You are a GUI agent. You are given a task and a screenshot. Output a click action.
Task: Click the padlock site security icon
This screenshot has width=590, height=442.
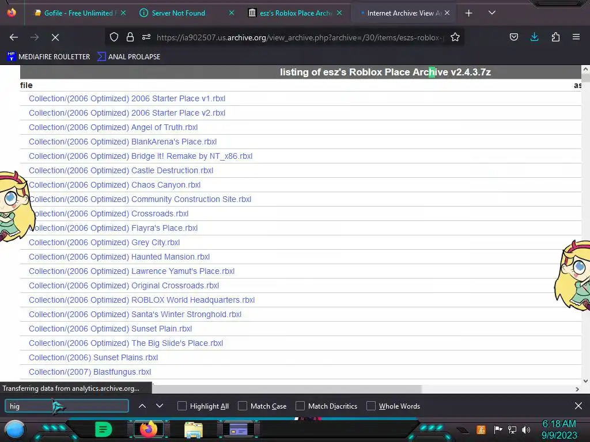pos(130,37)
